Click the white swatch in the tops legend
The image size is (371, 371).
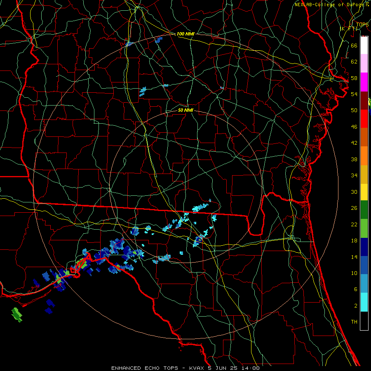(364, 45)
